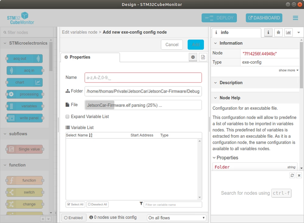
Task: Open the chart sidebar icon
Action: (x=288, y=32)
